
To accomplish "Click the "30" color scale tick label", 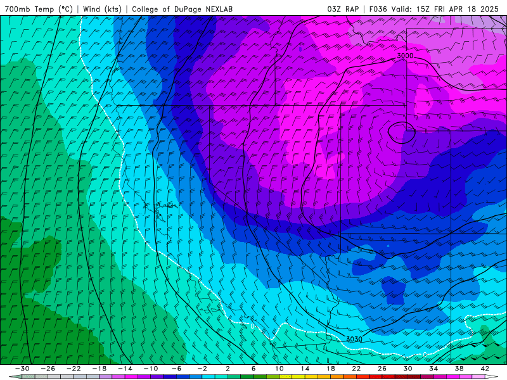I will click(408, 369).
